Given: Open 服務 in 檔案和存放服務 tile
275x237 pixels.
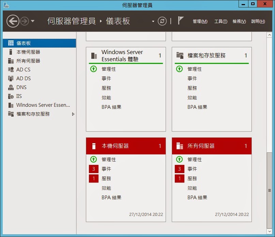Looking at the screenshot, I should pyautogui.click(x=192, y=88).
